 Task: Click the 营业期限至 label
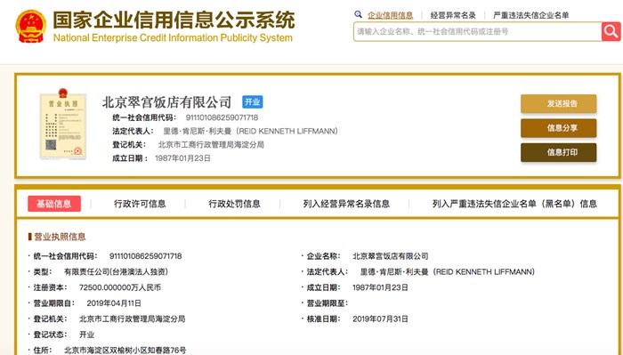327,303
